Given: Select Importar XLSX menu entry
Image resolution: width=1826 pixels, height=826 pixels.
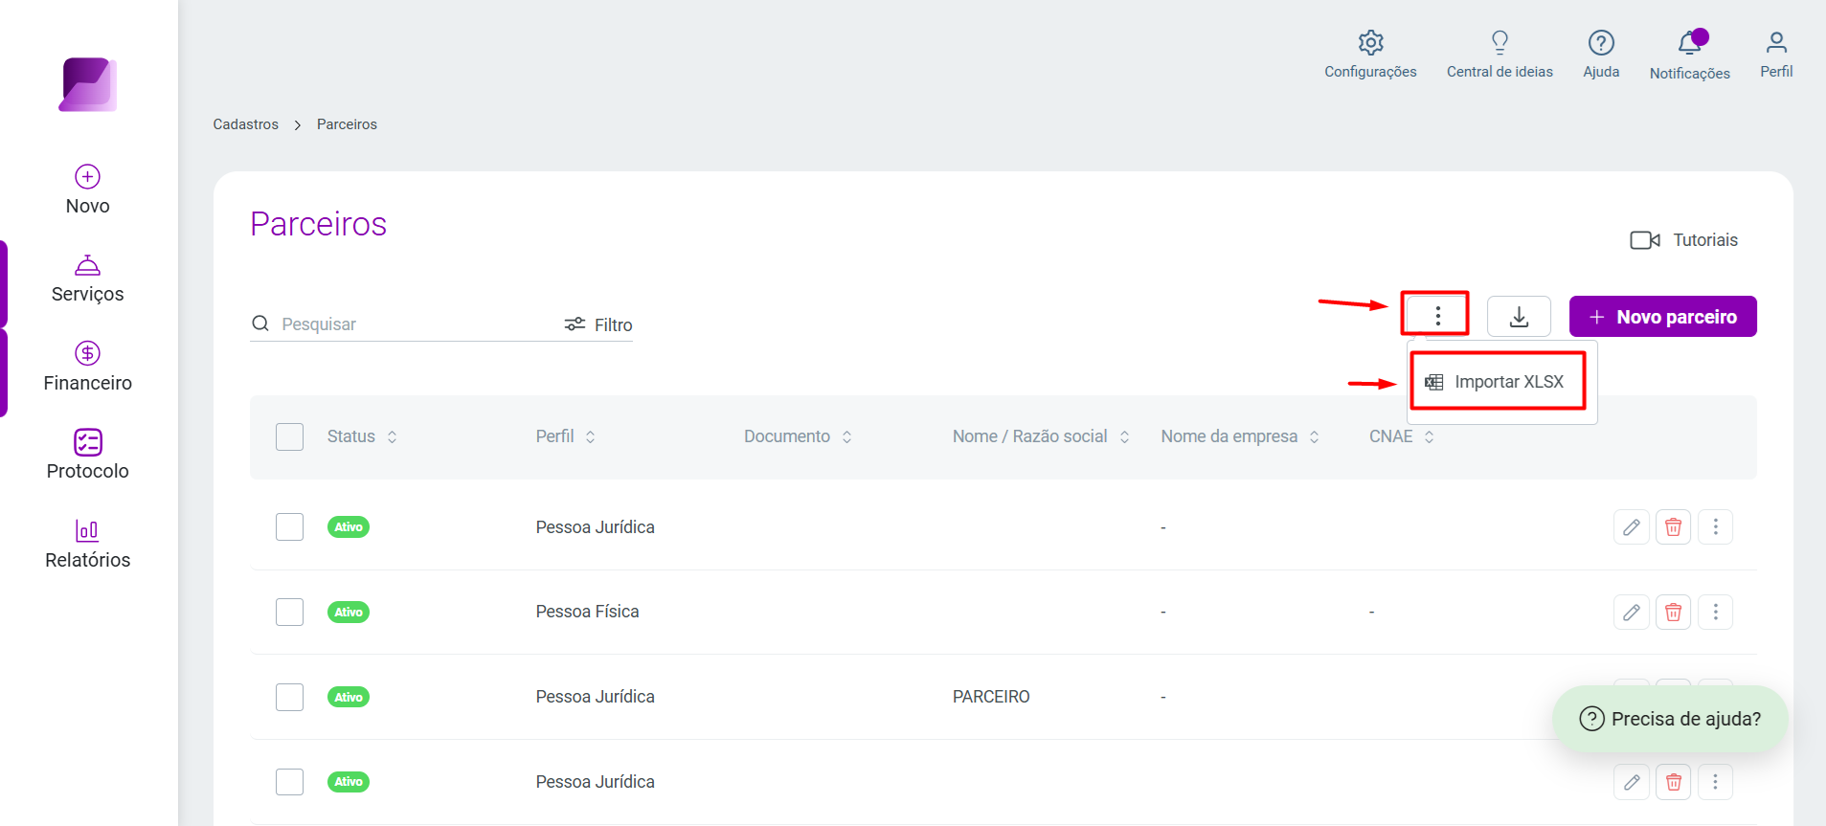Looking at the screenshot, I should (1498, 382).
